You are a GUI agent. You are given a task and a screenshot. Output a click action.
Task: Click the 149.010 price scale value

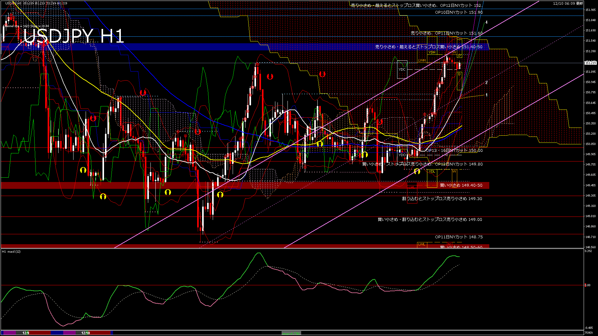(x=591, y=216)
